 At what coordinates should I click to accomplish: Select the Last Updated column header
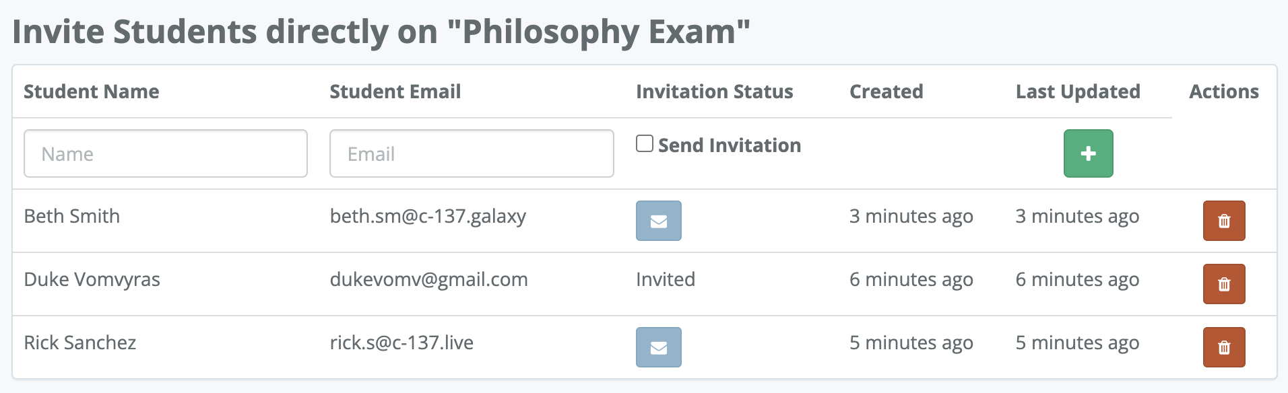tap(1078, 92)
